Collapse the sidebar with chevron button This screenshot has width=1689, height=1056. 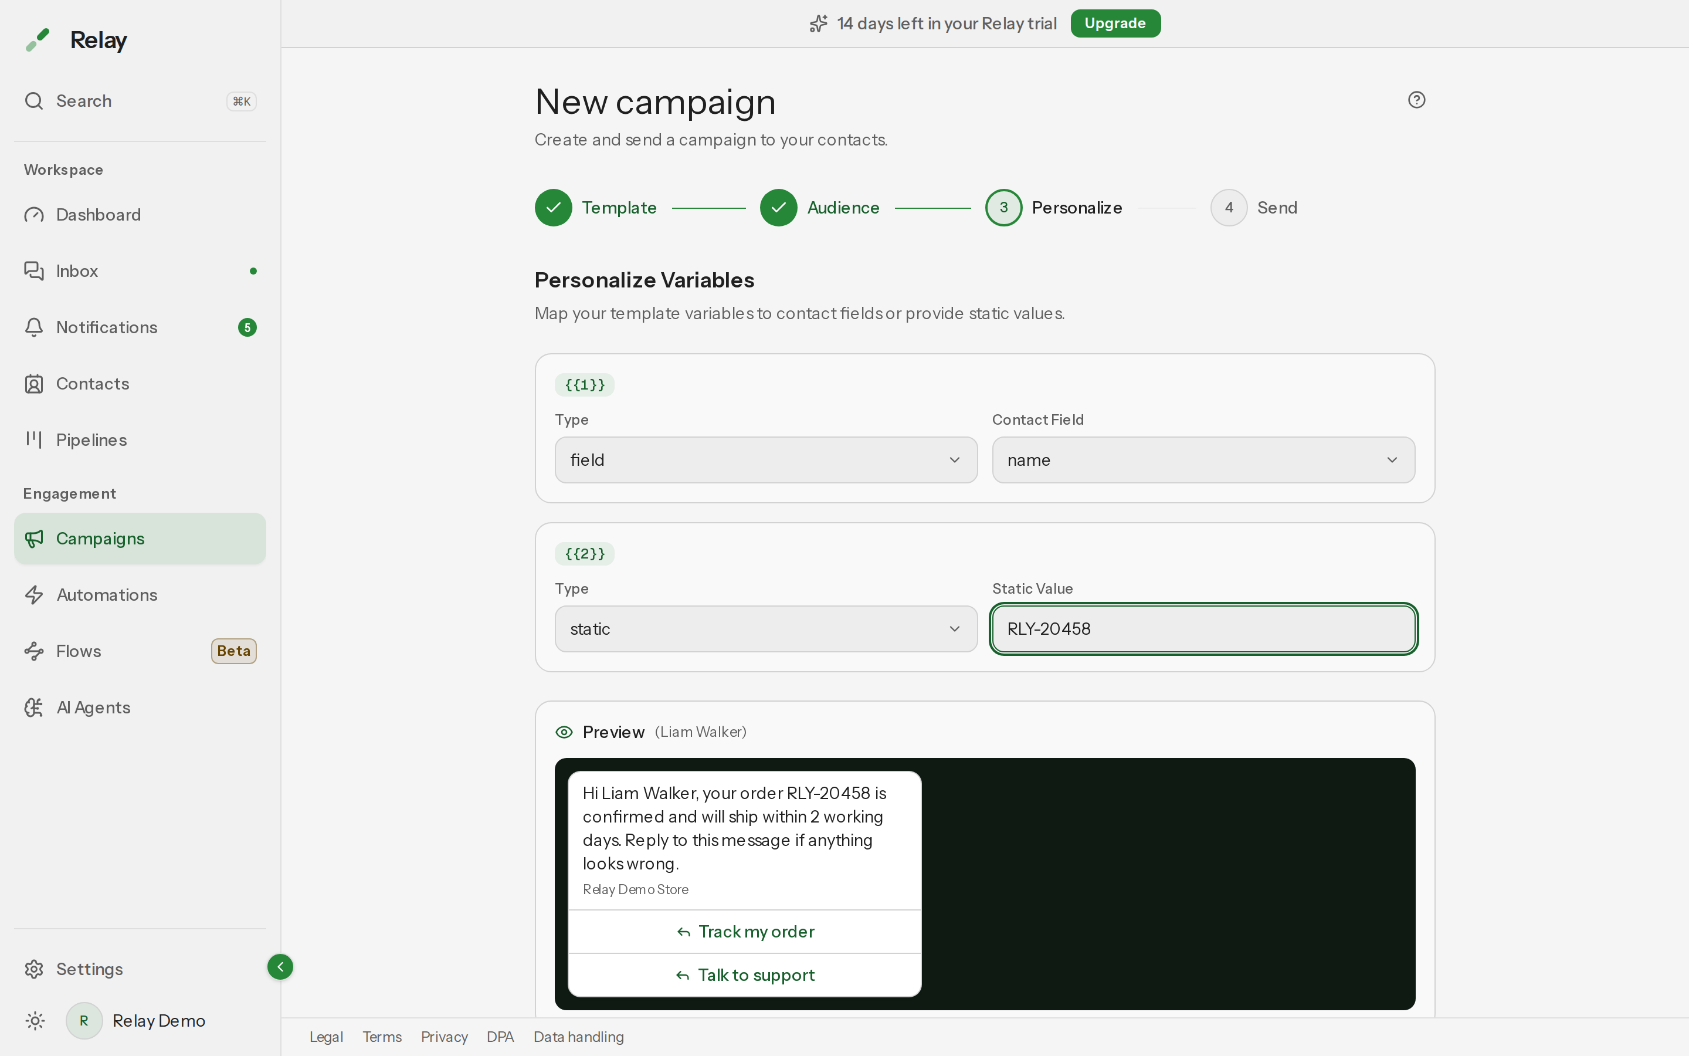click(x=280, y=967)
